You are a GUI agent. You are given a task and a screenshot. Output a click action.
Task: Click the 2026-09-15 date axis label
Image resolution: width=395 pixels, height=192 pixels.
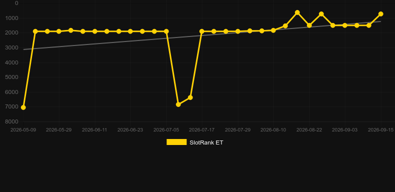tap(380, 130)
